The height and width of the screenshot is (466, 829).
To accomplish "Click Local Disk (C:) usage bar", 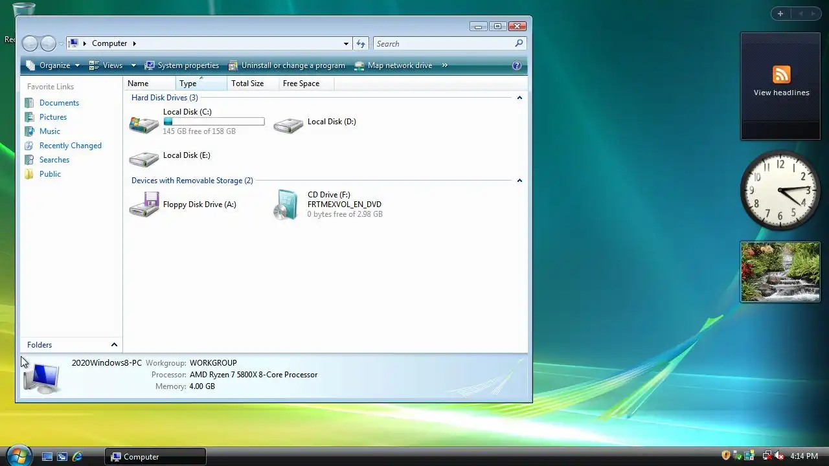I will click(214, 122).
